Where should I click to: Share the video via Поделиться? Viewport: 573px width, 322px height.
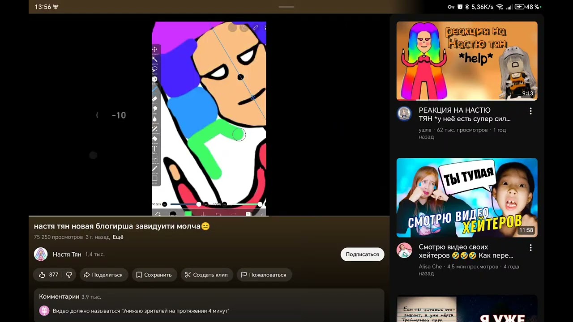coord(103,275)
